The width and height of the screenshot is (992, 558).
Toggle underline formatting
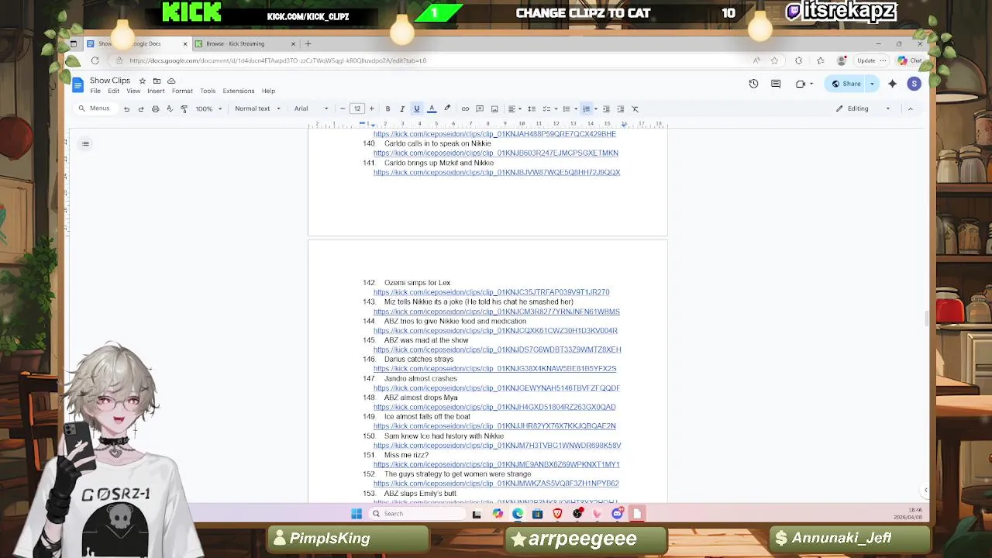pyautogui.click(x=416, y=108)
